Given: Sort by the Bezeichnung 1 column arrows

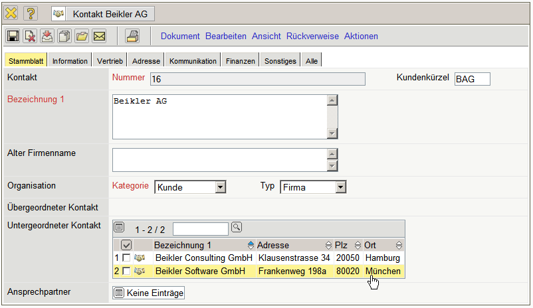Looking at the screenshot, I should (x=250, y=245).
